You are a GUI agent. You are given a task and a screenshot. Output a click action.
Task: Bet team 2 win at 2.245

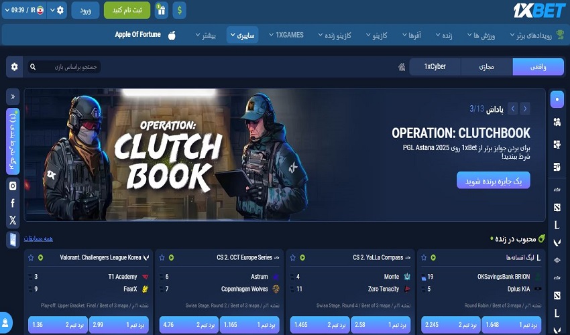pyautogui.click(x=451, y=325)
